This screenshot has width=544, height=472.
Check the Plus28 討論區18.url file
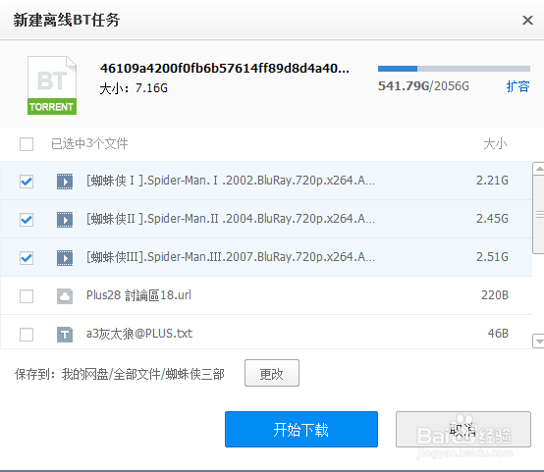(27, 296)
